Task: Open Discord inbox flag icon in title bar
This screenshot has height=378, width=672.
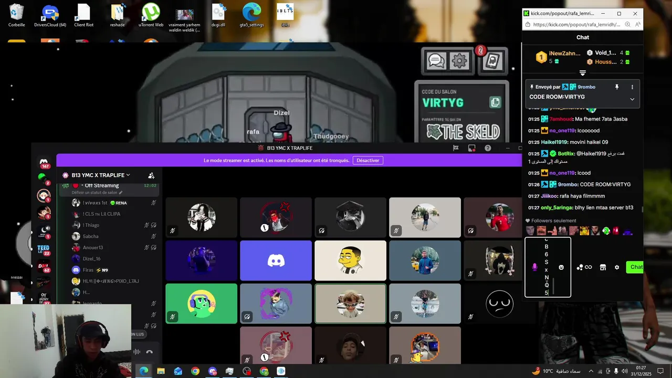Action: click(456, 148)
